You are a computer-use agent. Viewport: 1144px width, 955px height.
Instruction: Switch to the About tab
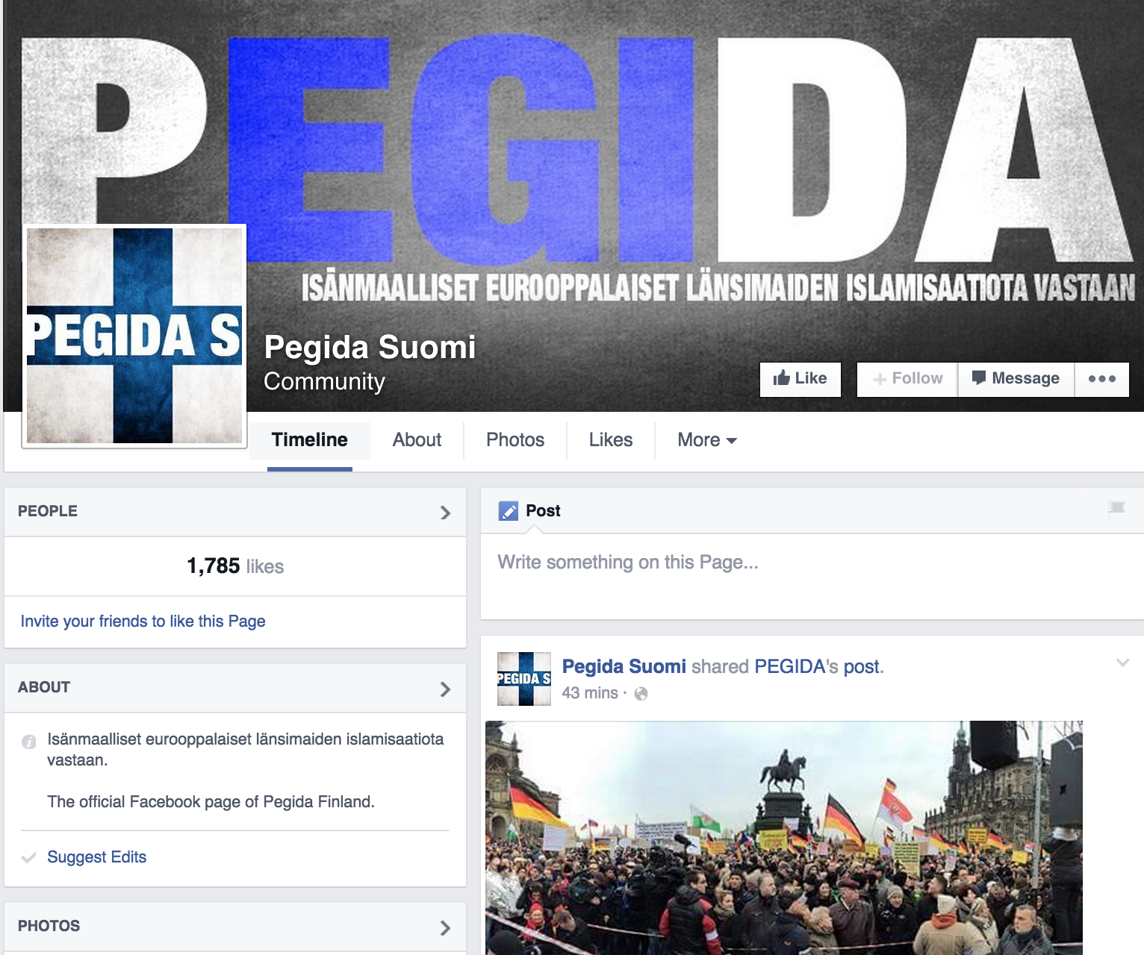pyautogui.click(x=417, y=440)
